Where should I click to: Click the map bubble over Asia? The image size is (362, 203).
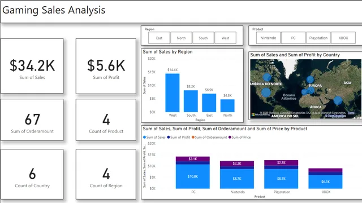(x=338, y=100)
